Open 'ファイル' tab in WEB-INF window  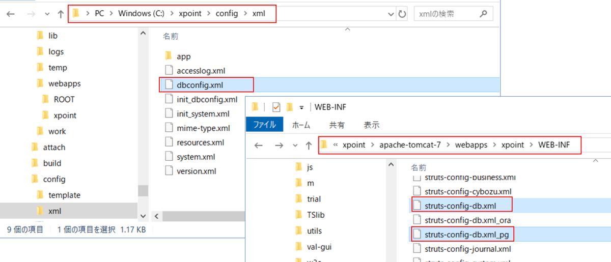coord(265,125)
